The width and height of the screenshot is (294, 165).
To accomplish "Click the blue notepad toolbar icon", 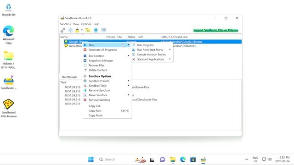I will 96,30.
